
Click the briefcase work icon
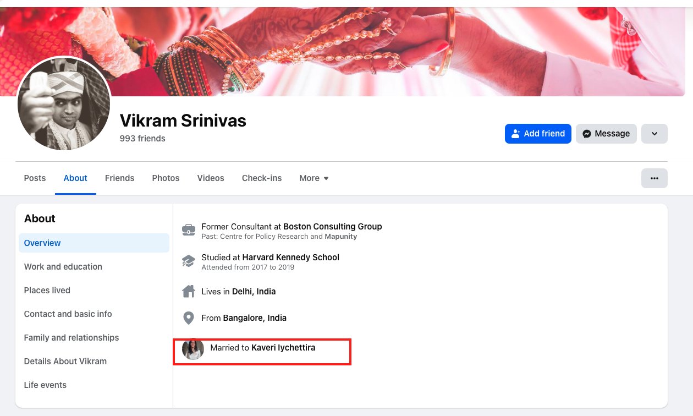pyautogui.click(x=189, y=229)
